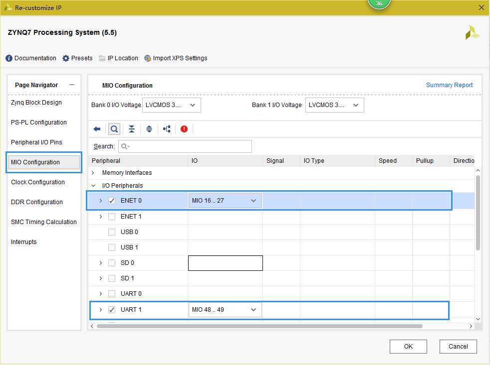Click the search field magnifier dropdown icon
The image size is (490, 365).
click(125, 146)
